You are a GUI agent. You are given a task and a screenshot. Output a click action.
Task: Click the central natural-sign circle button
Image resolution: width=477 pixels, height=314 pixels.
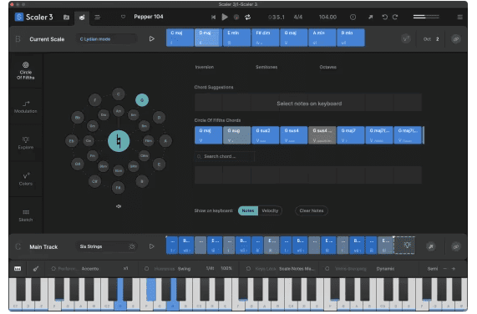click(119, 141)
